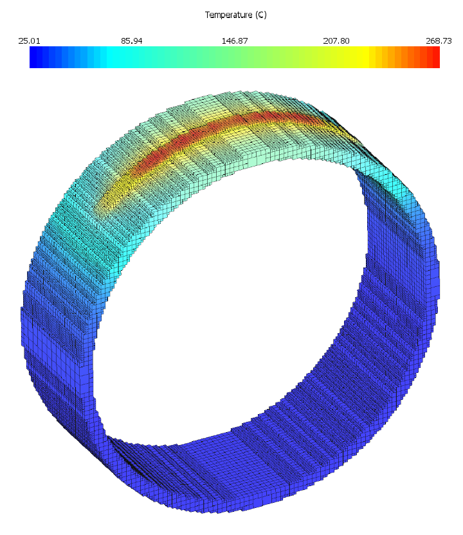Image resolution: width=463 pixels, height=535 pixels.
Task: Click the 207.80 scale label
Action: point(336,41)
